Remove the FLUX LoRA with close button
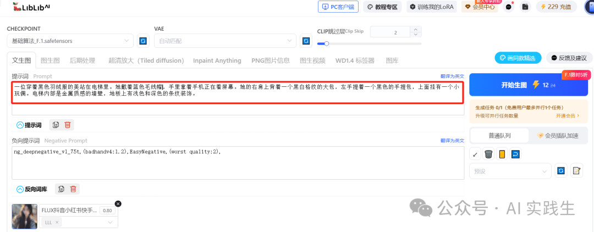Screen dimensions: 594x232 pos(118,203)
